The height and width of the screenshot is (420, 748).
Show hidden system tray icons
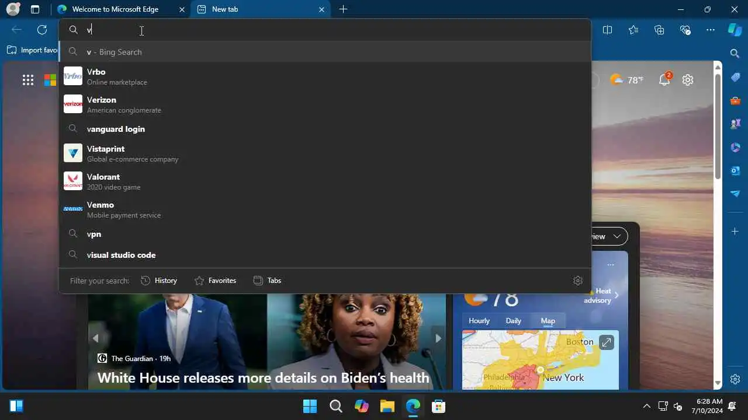[x=646, y=406]
